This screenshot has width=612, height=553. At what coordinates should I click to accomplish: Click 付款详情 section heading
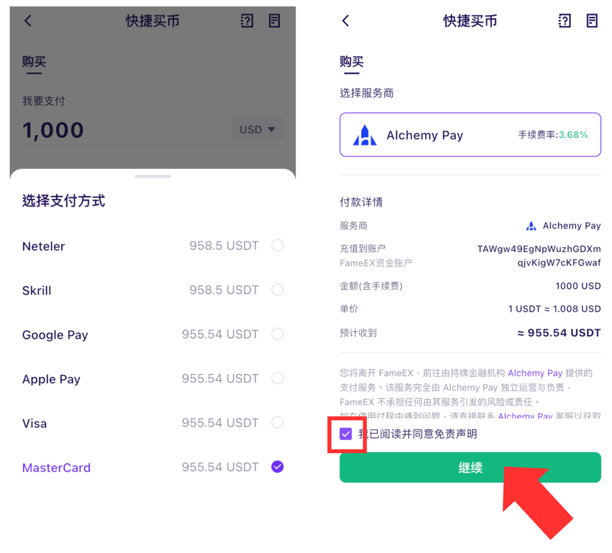pyautogui.click(x=361, y=202)
